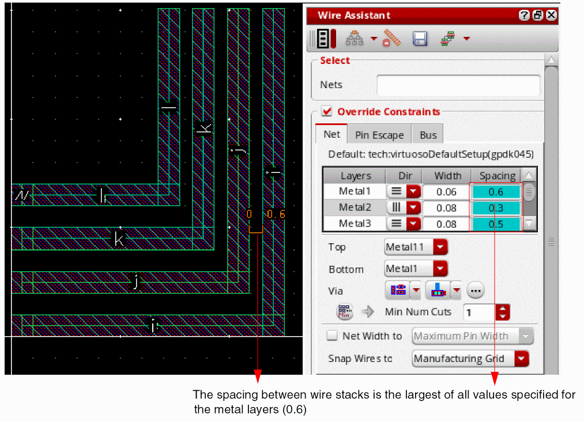Enable the Net Width to checkbox
Image resolution: width=584 pixels, height=422 pixels.
point(332,336)
